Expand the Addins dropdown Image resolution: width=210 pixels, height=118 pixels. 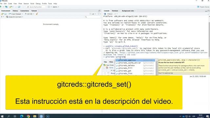pos(56,7)
